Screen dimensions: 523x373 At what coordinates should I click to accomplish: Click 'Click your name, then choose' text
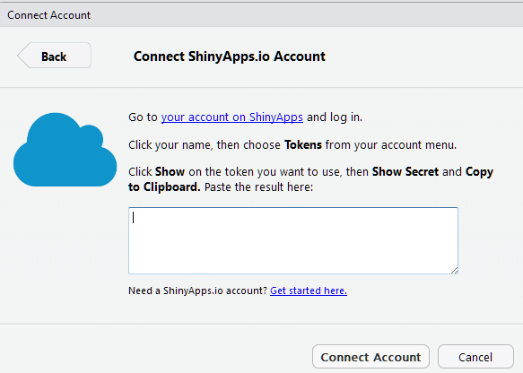pyautogui.click(x=205, y=145)
